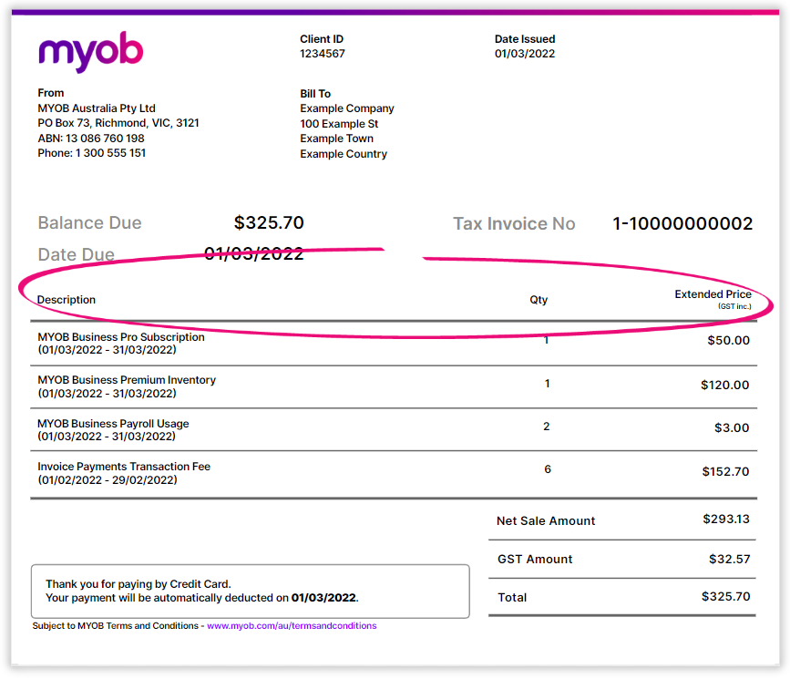Click the Extended Price column header
This screenshot has width=790, height=679.
pos(713,295)
